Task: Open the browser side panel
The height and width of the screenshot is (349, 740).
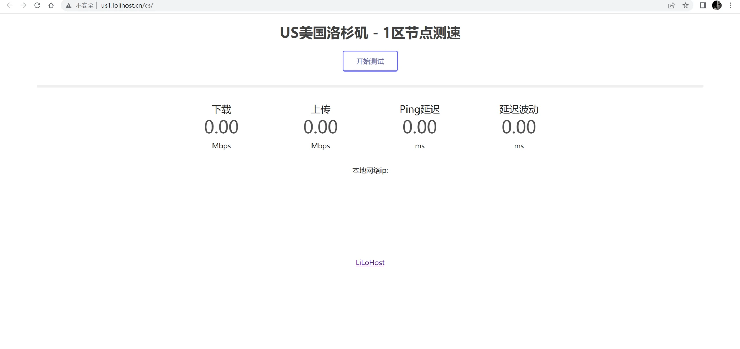Action: [703, 5]
